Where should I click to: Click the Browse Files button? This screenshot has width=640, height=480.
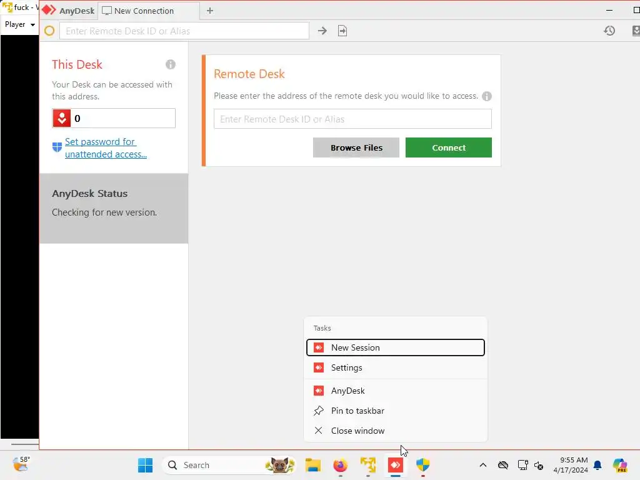point(356,147)
